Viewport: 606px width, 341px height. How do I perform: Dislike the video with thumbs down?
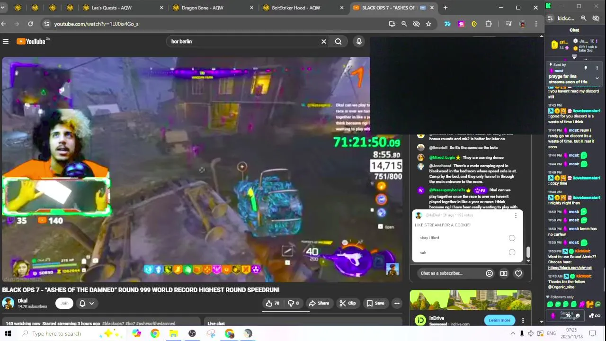[294, 303]
